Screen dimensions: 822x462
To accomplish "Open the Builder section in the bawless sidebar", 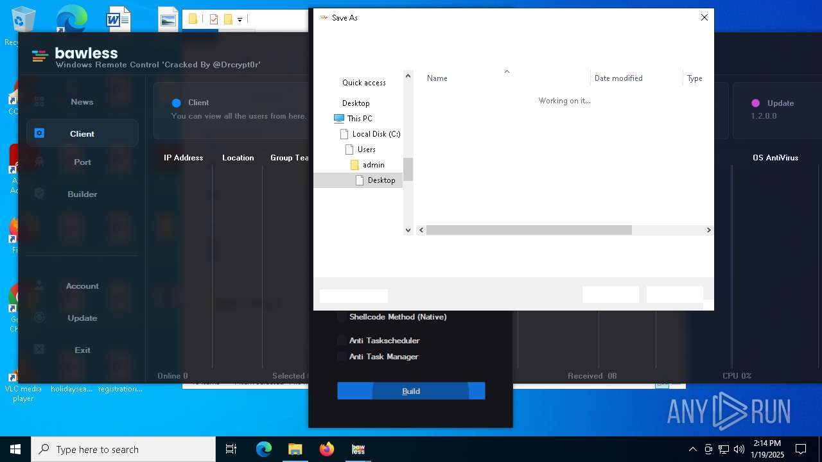I will point(82,194).
